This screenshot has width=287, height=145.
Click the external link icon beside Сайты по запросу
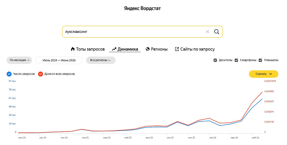[x=177, y=49]
